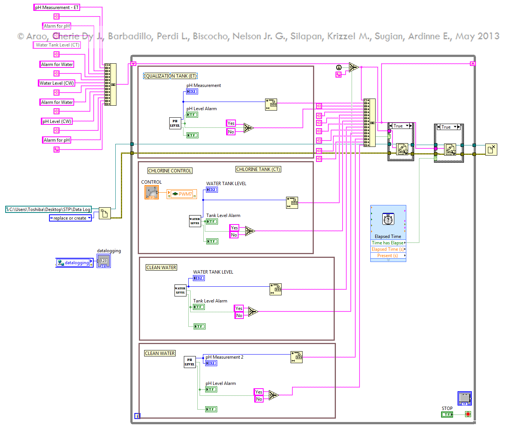Click the Elapsed Time (s) output terminal
507x428 pixels.
388,249
